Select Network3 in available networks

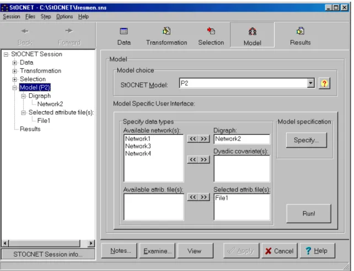tap(138, 146)
